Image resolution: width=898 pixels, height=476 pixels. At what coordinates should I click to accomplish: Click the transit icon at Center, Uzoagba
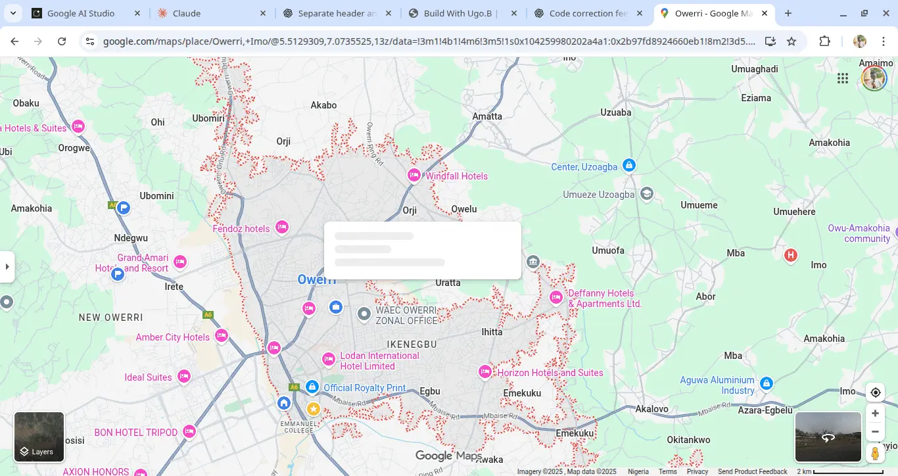pos(628,166)
